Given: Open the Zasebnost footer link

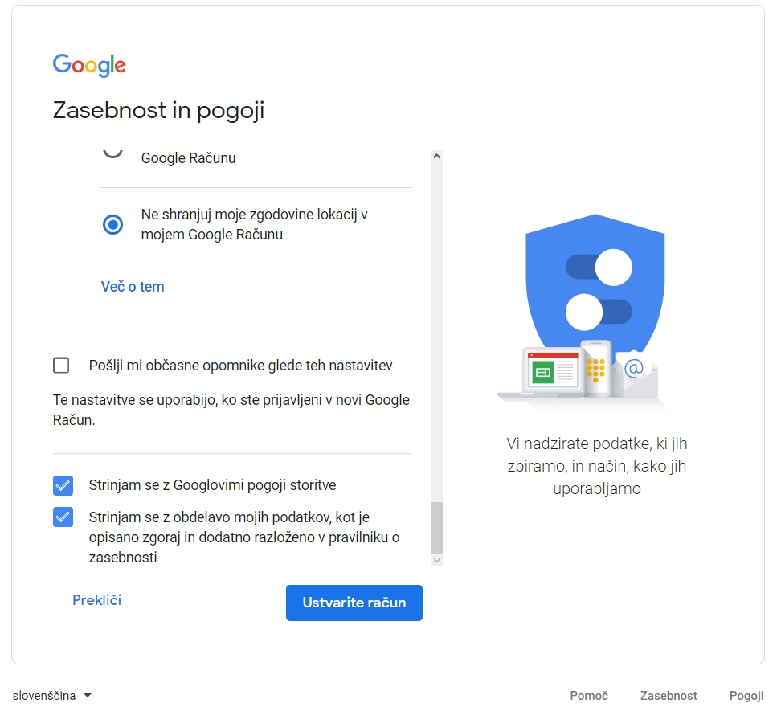Looking at the screenshot, I should click(x=669, y=696).
